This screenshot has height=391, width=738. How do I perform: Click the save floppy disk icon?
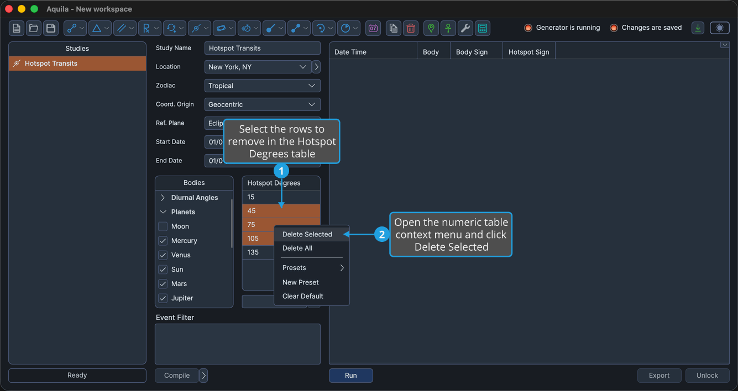click(x=51, y=28)
